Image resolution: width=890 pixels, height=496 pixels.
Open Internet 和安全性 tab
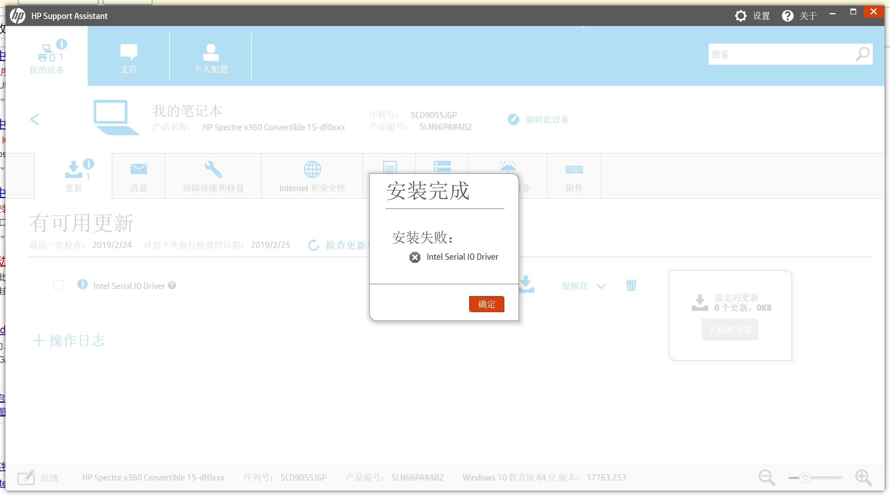point(312,176)
